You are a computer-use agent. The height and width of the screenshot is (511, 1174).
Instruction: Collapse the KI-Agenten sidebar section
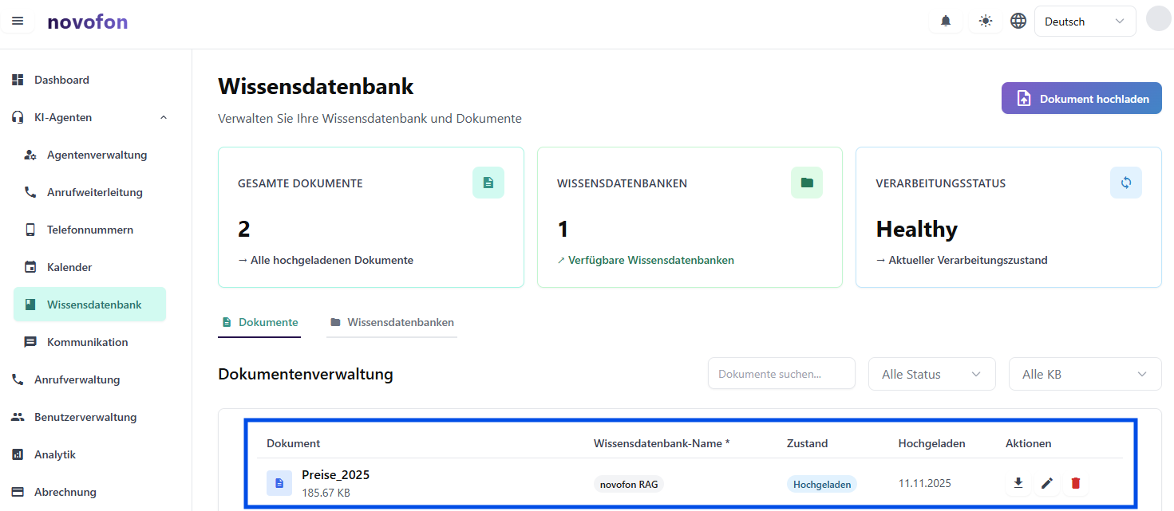164,117
